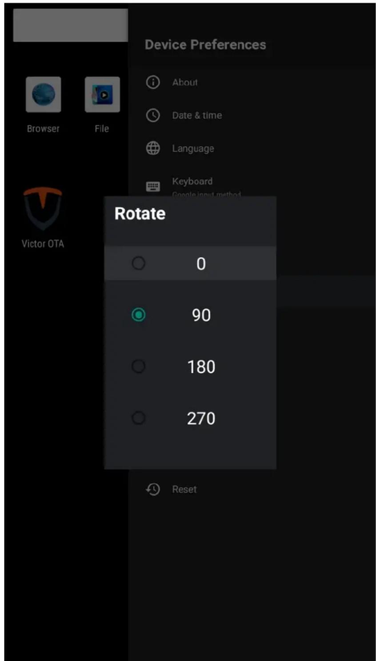Viewport: 376px width, 661px height.
Task: Launch the File app icon
Action: point(102,94)
